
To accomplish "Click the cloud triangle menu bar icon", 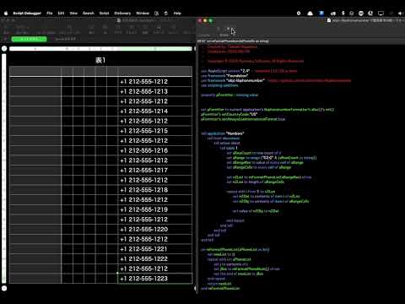I will point(310,14).
